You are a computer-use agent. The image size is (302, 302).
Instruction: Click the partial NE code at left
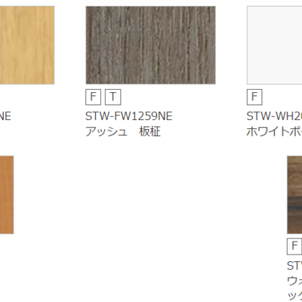click(x=5, y=116)
